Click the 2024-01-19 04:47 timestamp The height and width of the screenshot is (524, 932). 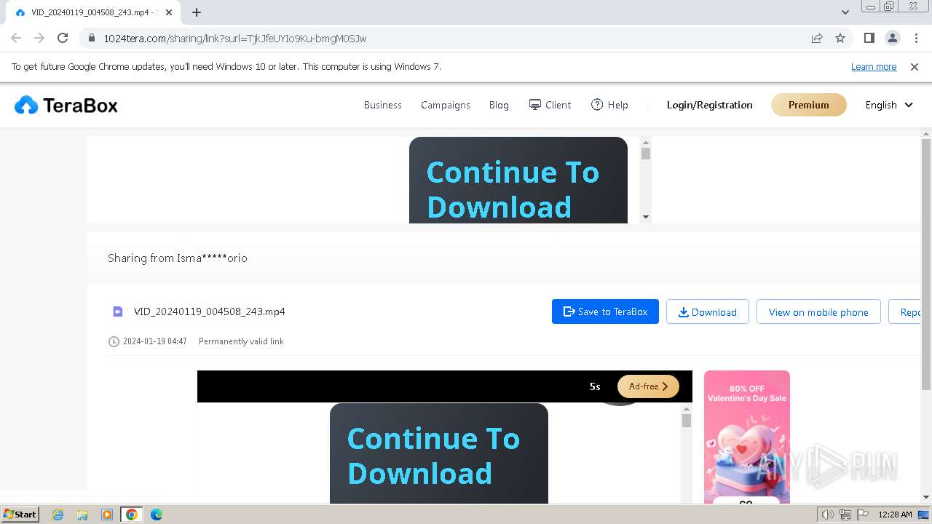(154, 341)
